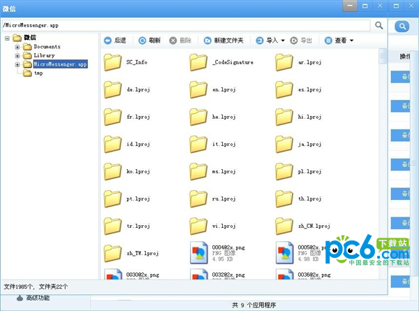This screenshot has width=419, height=311.
Task: Expand the Library tree node
Action: click(x=17, y=56)
